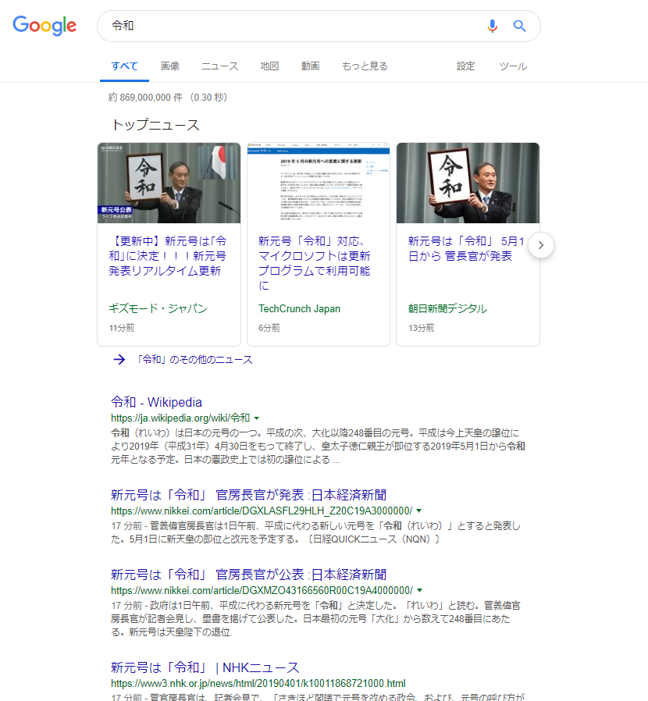Viewport: 648px width, 701px height.
Task: Open the 令和 - Wikipedia result
Action: tap(156, 403)
